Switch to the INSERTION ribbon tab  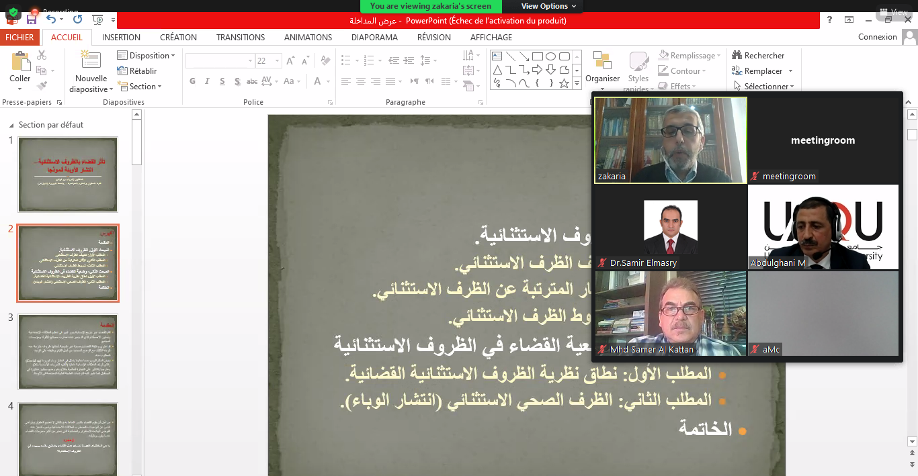click(121, 38)
